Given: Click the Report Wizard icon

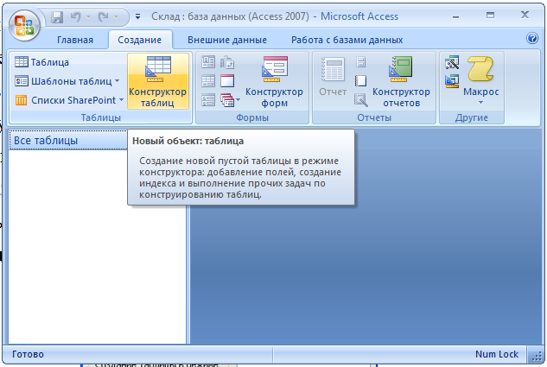Looking at the screenshot, I should [360, 100].
